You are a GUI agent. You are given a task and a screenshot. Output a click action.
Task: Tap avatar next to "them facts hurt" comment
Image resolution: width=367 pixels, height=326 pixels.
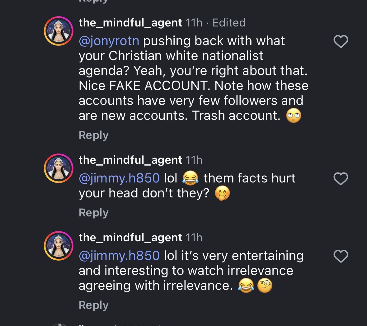59,168
